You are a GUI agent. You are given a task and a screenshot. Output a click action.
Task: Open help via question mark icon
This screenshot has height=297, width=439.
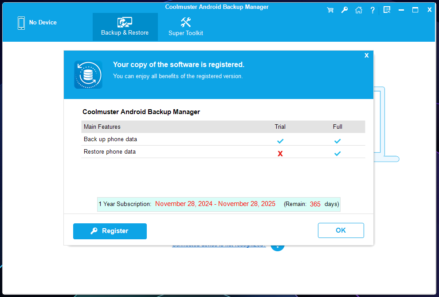click(x=372, y=10)
